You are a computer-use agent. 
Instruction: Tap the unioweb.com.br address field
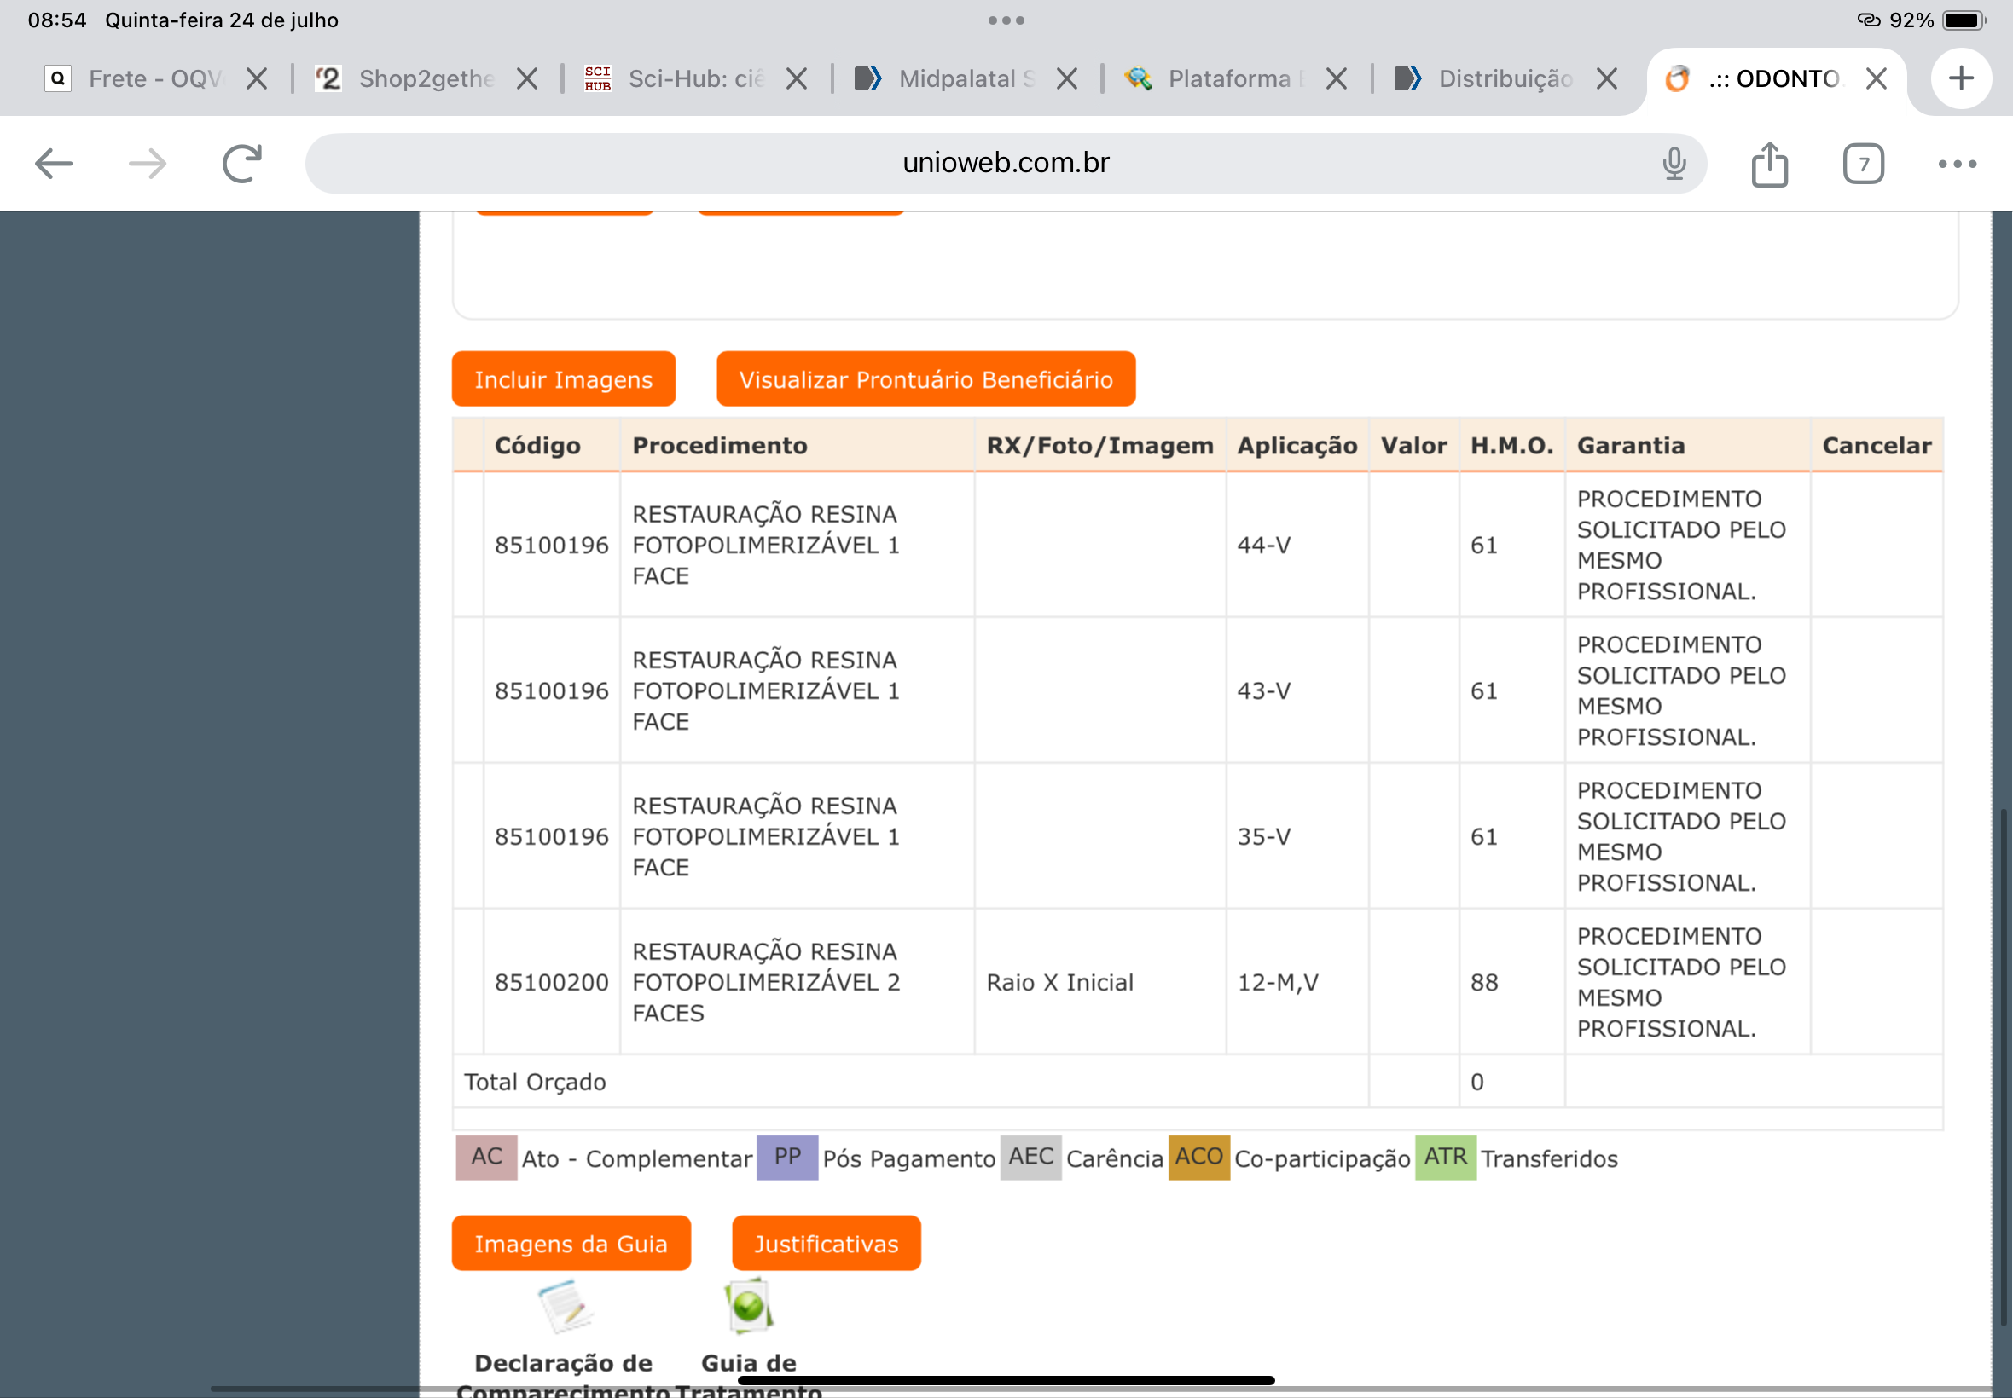[1005, 164]
